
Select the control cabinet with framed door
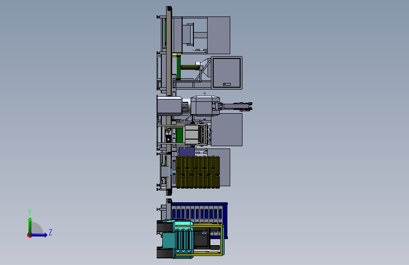coord(226,73)
